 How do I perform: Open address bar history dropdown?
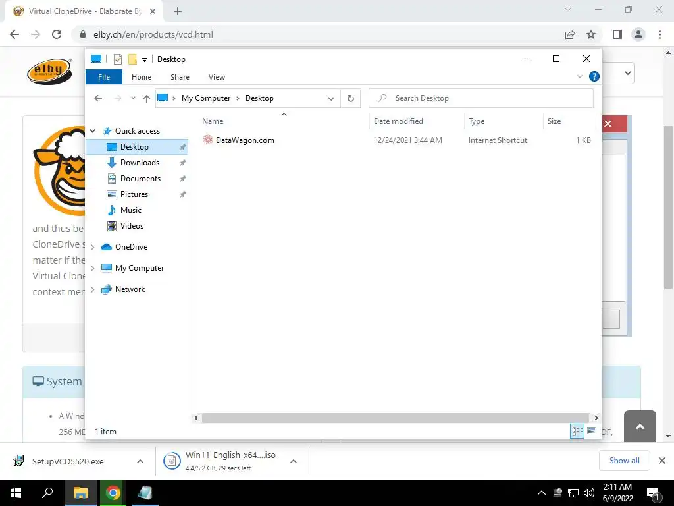pos(331,99)
